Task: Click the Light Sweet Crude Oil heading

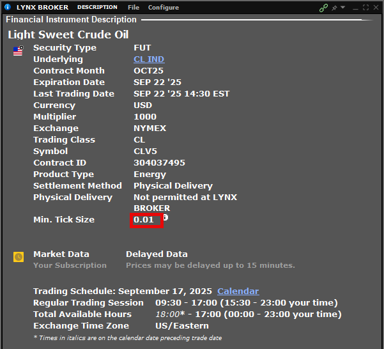Action: pos(68,35)
